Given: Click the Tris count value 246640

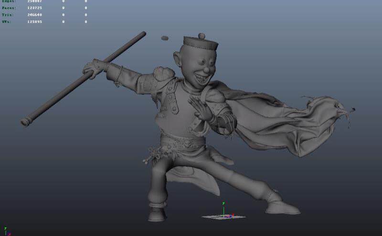Looking at the screenshot, I should [34, 15].
